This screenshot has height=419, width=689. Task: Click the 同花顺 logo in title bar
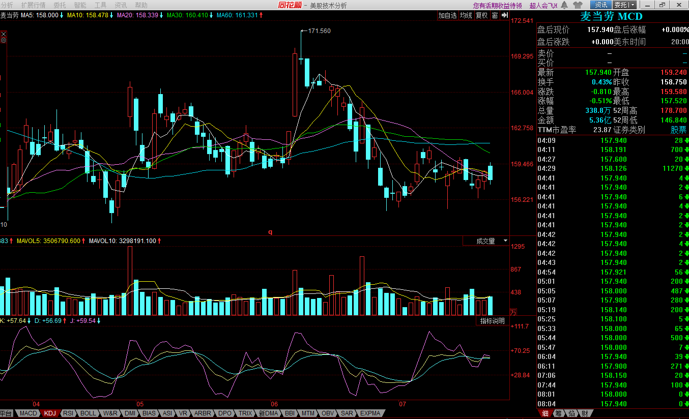coord(290,5)
